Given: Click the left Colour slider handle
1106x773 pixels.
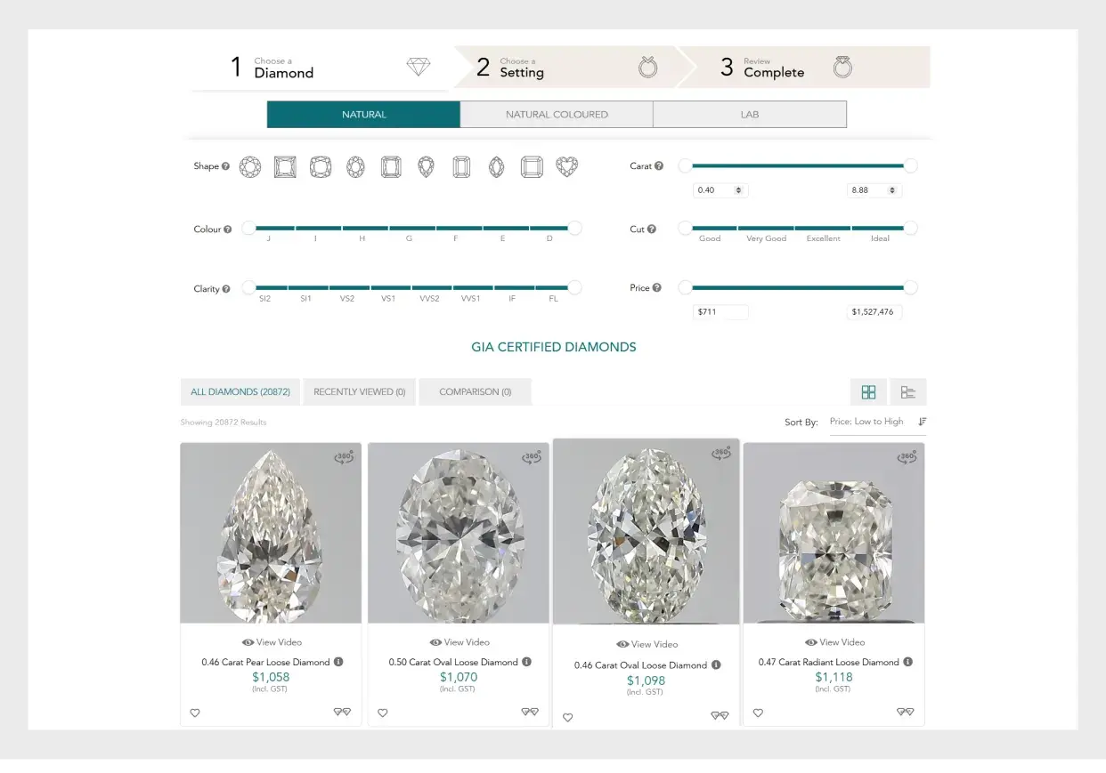Looking at the screenshot, I should point(249,229).
